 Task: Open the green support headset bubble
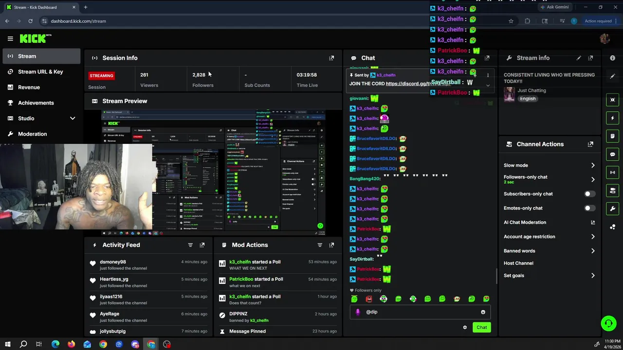coord(608,323)
